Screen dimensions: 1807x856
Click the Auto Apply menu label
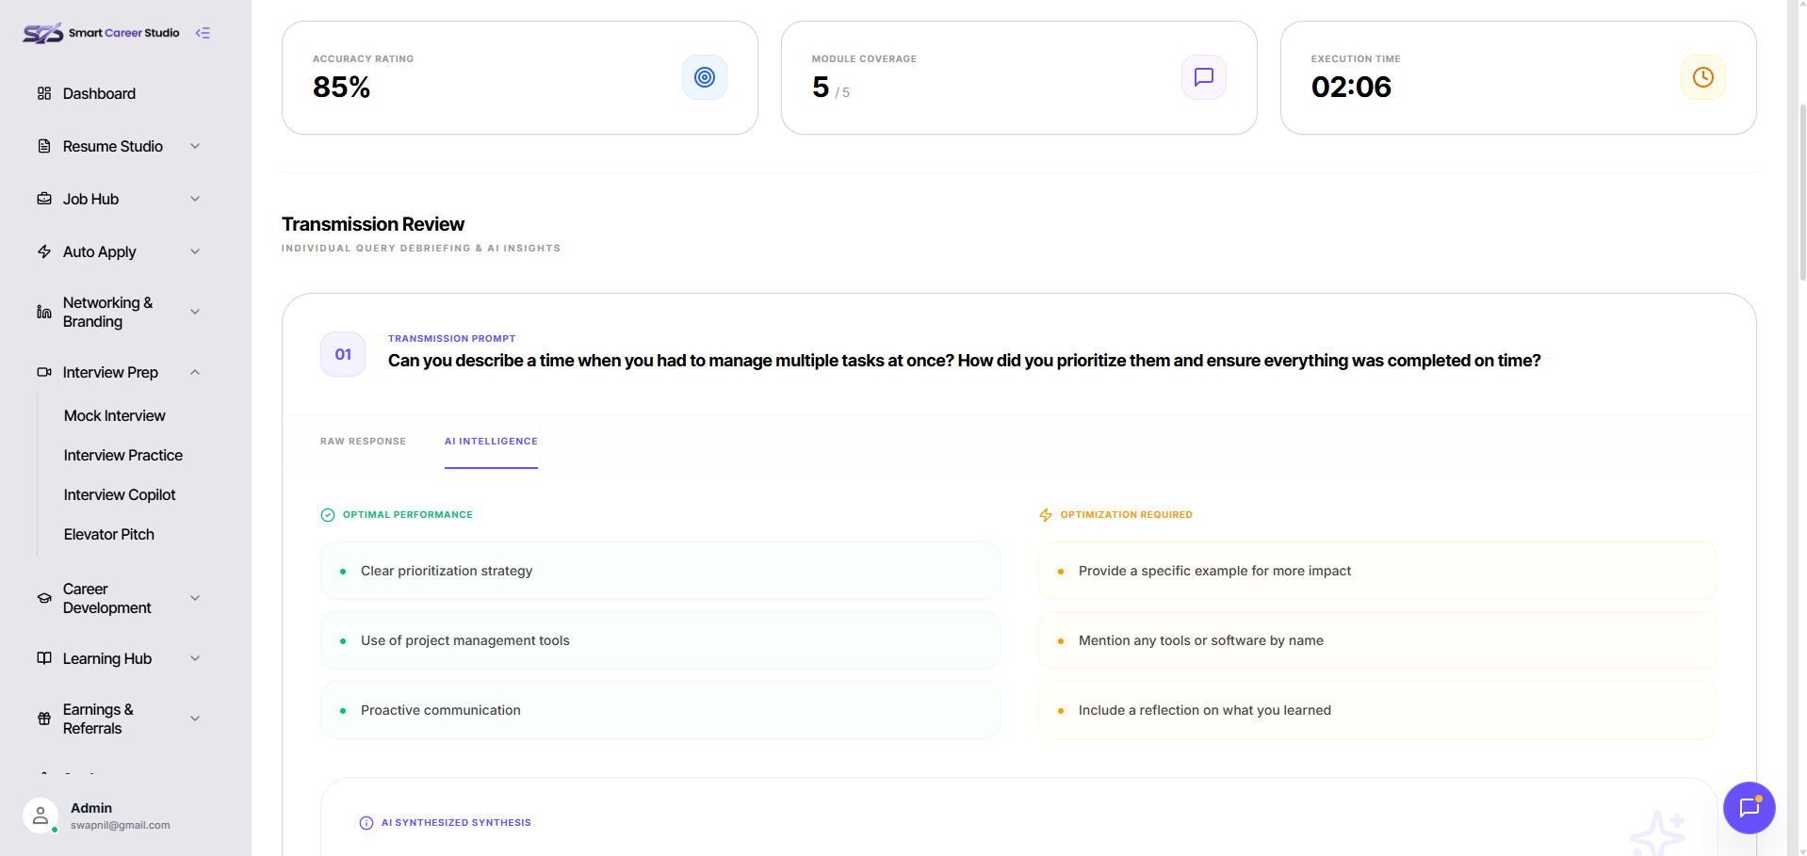100,251
